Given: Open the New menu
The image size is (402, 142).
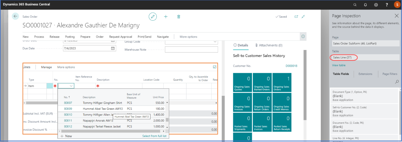Looking at the screenshot, I should point(26,37).
